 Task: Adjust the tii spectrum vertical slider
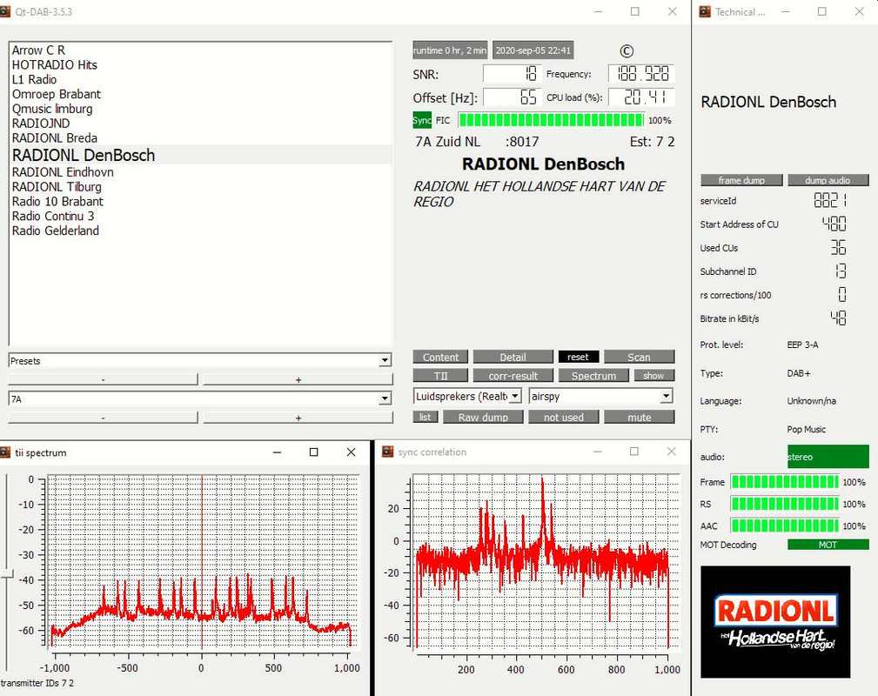pos(6,574)
